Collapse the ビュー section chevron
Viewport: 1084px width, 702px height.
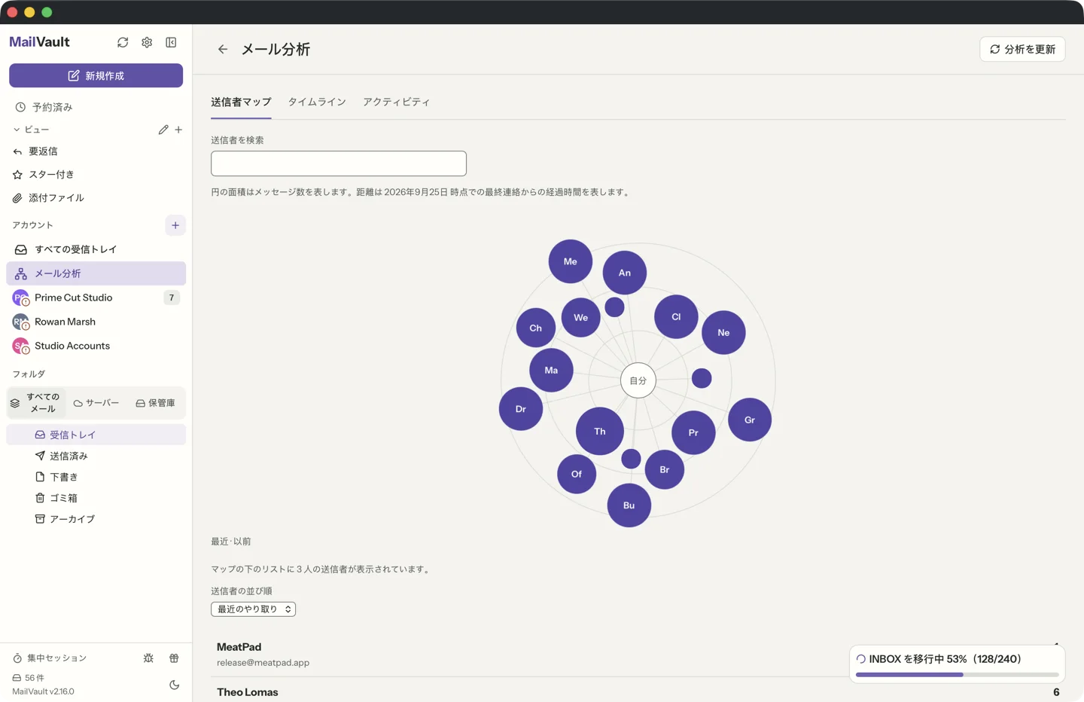click(x=17, y=130)
